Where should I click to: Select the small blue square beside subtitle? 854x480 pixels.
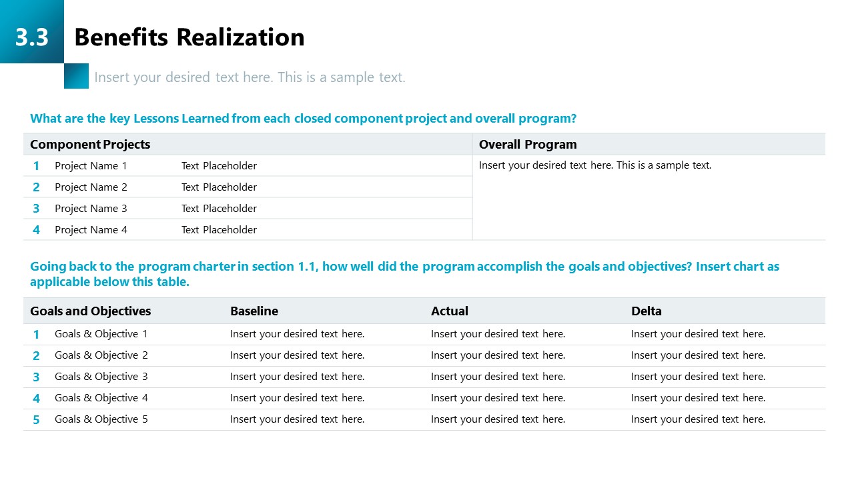(x=76, y=76)
